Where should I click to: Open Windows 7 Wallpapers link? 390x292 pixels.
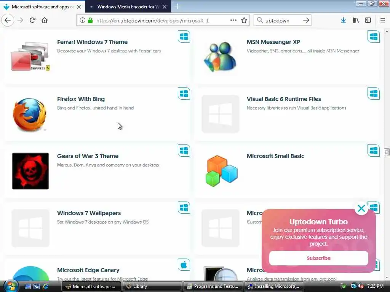(x=89, y=213)
